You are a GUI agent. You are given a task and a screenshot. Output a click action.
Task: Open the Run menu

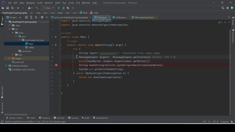tap(64, 3)
